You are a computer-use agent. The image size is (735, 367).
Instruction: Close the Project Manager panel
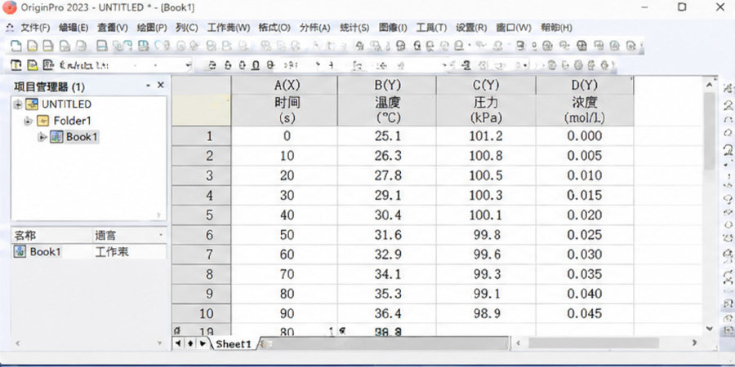click(x=160, y=85)
